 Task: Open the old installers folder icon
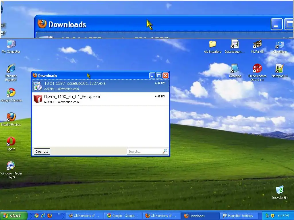[213, 46]
